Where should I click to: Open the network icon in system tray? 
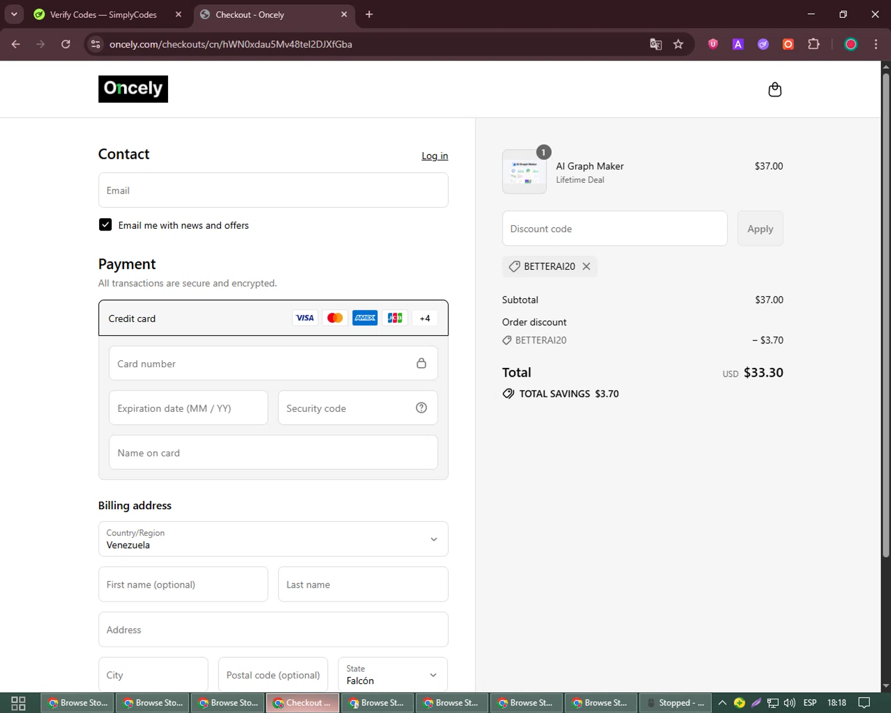tap(773, 703)
